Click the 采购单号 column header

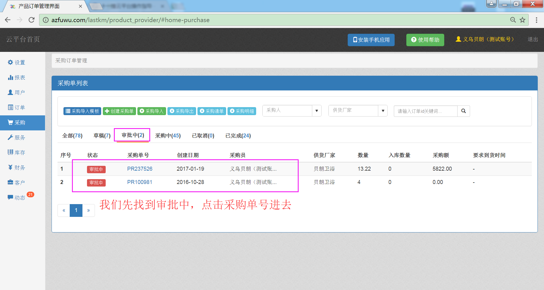coord(138,155)
